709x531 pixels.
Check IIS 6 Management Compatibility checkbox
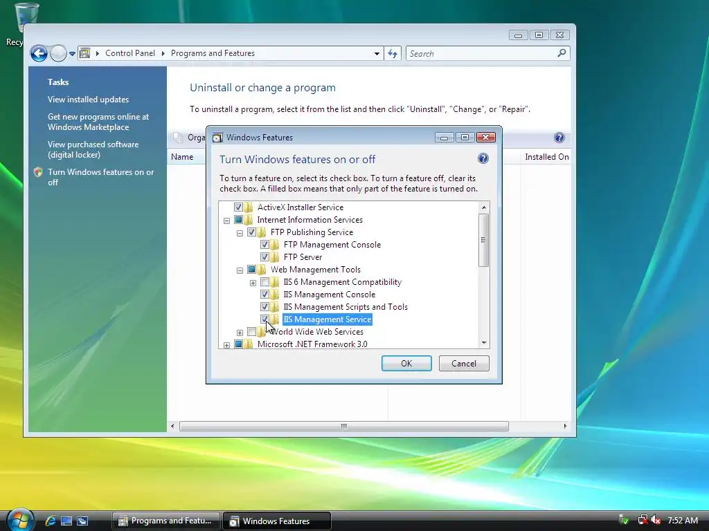[x=264, y=282]
